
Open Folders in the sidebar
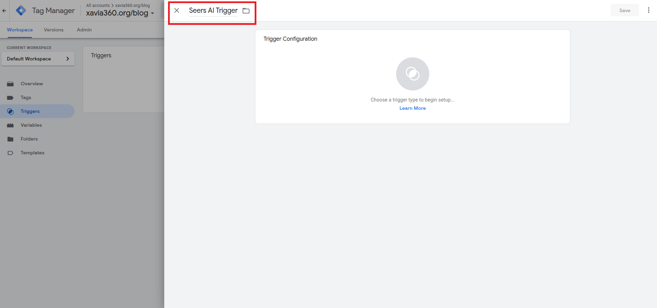[x=29, y=139]
